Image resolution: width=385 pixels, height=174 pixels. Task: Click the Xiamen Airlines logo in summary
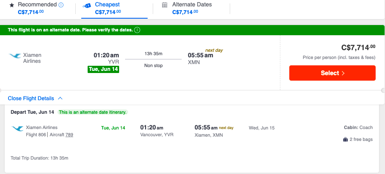point(14,56)
